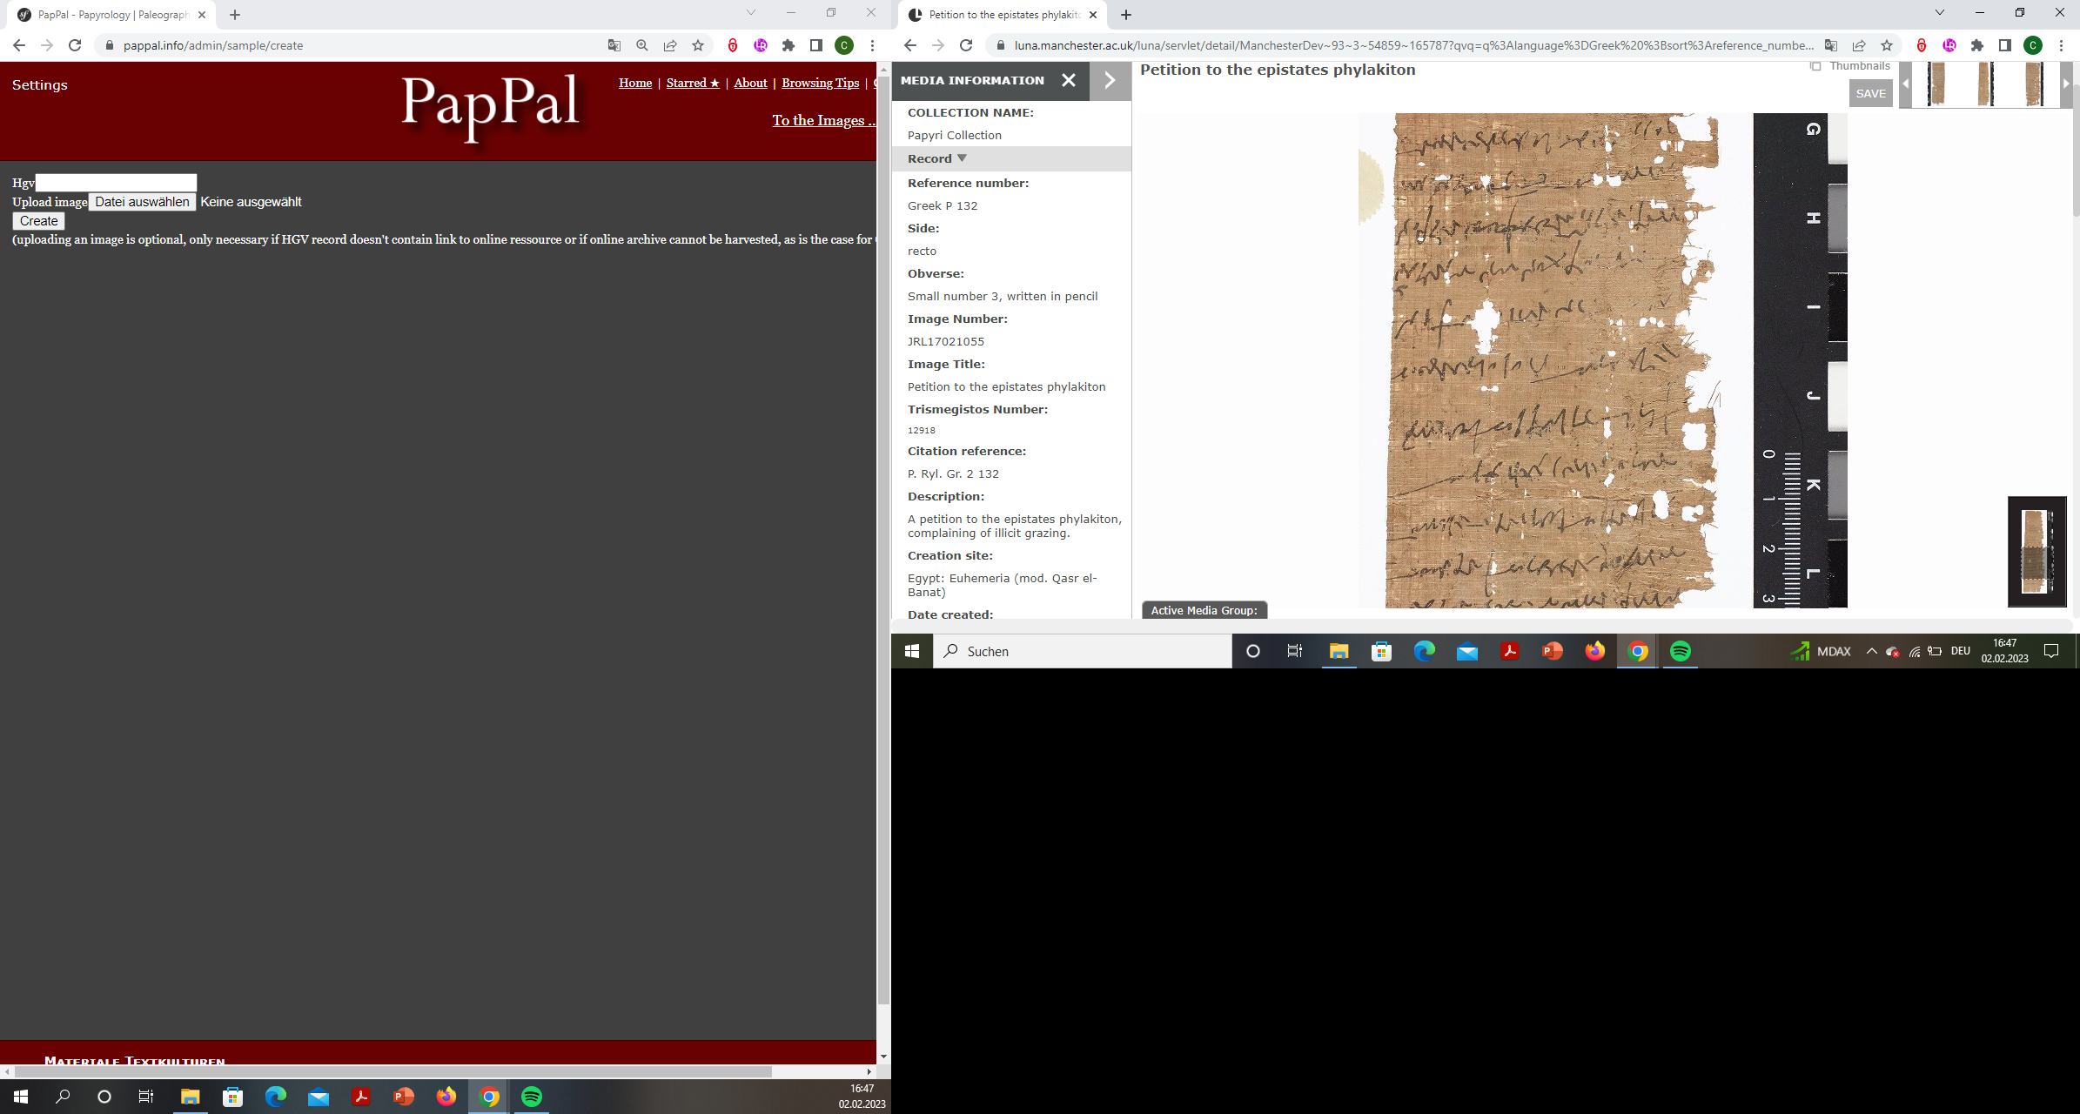Open a new tab in the PapPal window
This screenshot has height=1114, width=2080.
click(x=235, y=15)
